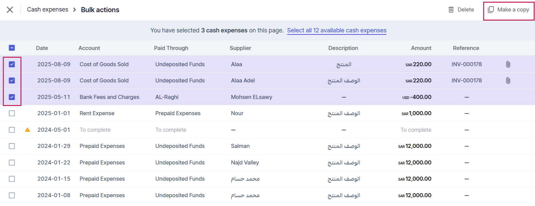The height and width of the screenshot is (206, 535).
Task: Click warning triangle on 2024-05-01 row
Action: [x=27, y=130]
